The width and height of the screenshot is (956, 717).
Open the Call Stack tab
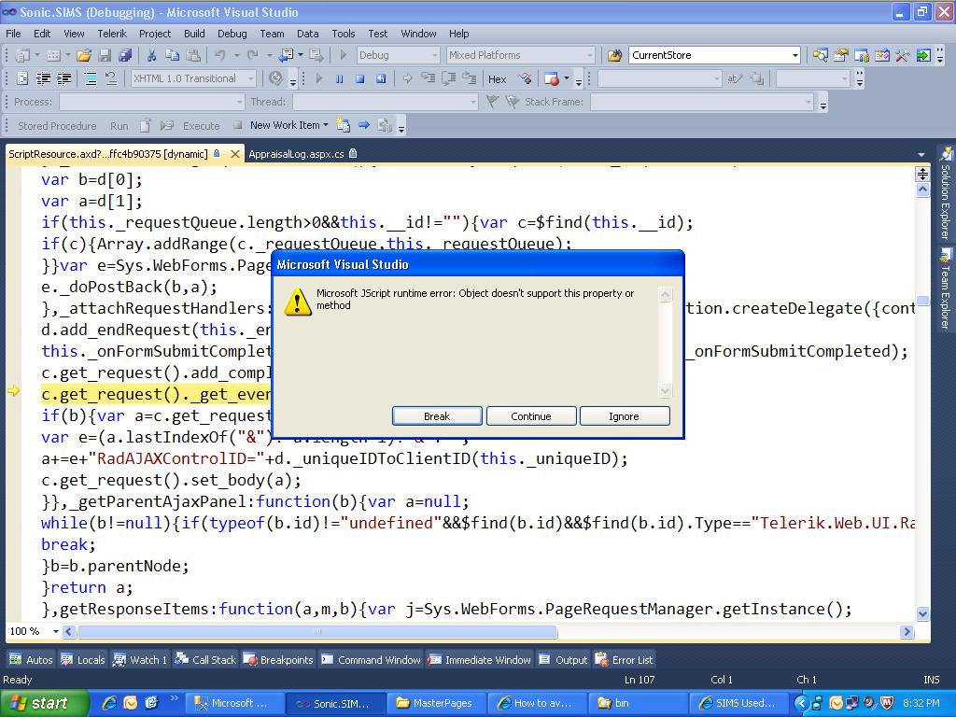pyautogui.click(x=206, y=660)
